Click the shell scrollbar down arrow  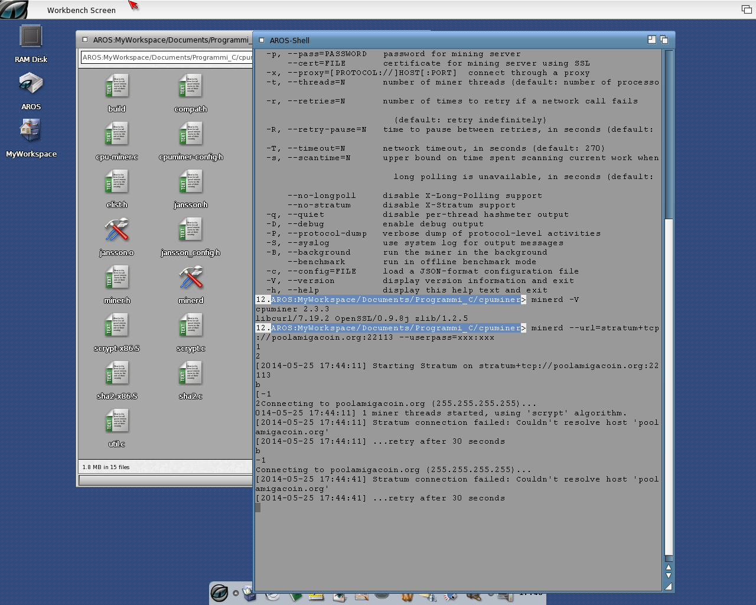[x=669, y=575]
